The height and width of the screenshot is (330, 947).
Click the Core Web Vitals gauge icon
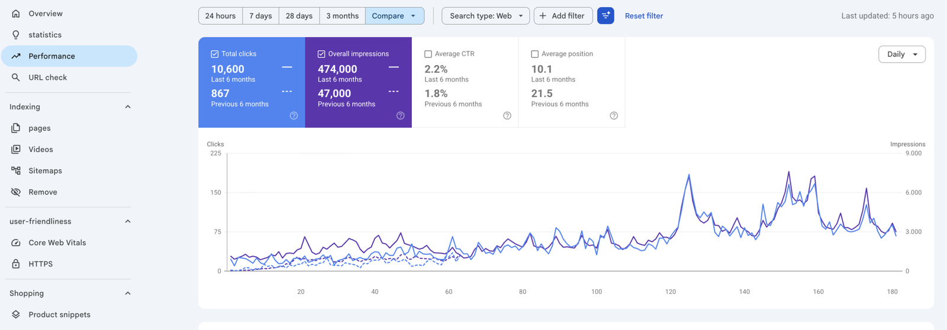pyautogui.click(x=16, y=243)
